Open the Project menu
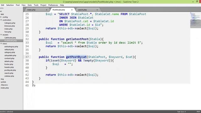201x113 pixels. (x=43, y=5)
